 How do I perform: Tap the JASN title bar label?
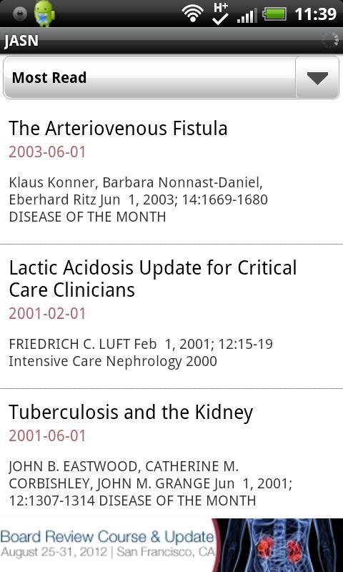pos(21,41)
